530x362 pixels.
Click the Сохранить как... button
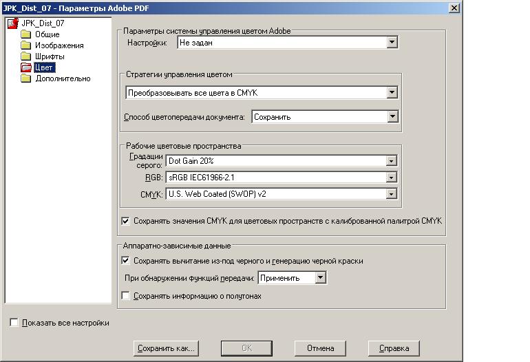[166, 348]
